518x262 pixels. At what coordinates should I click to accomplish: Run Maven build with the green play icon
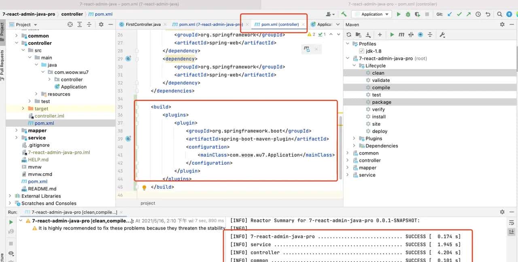(x=393, y=34)
